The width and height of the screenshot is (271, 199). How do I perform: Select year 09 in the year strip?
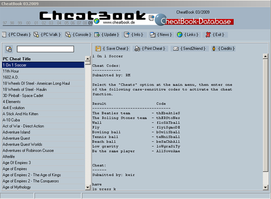90,23
